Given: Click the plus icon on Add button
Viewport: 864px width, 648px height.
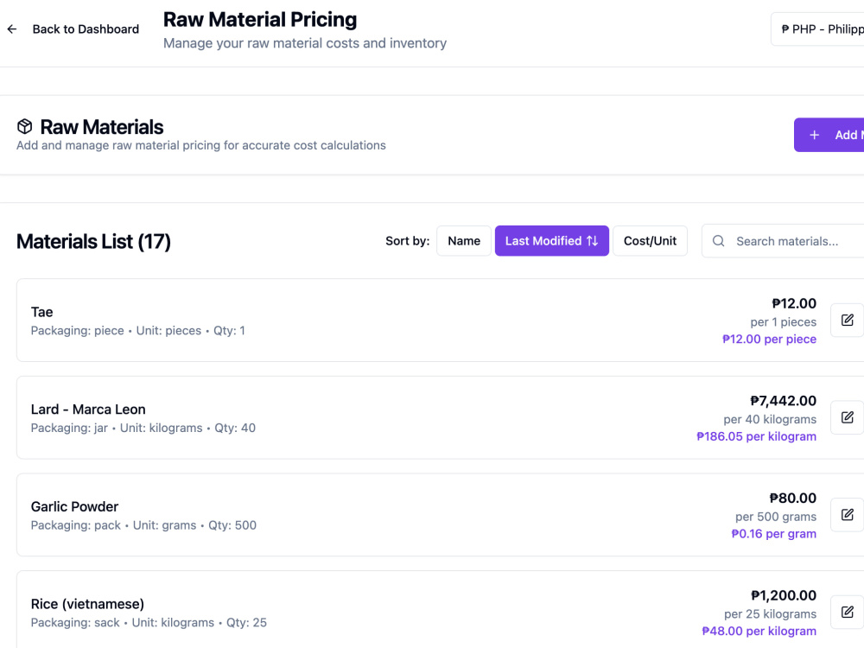Looking at the screenshot, I should click(815, 135).
